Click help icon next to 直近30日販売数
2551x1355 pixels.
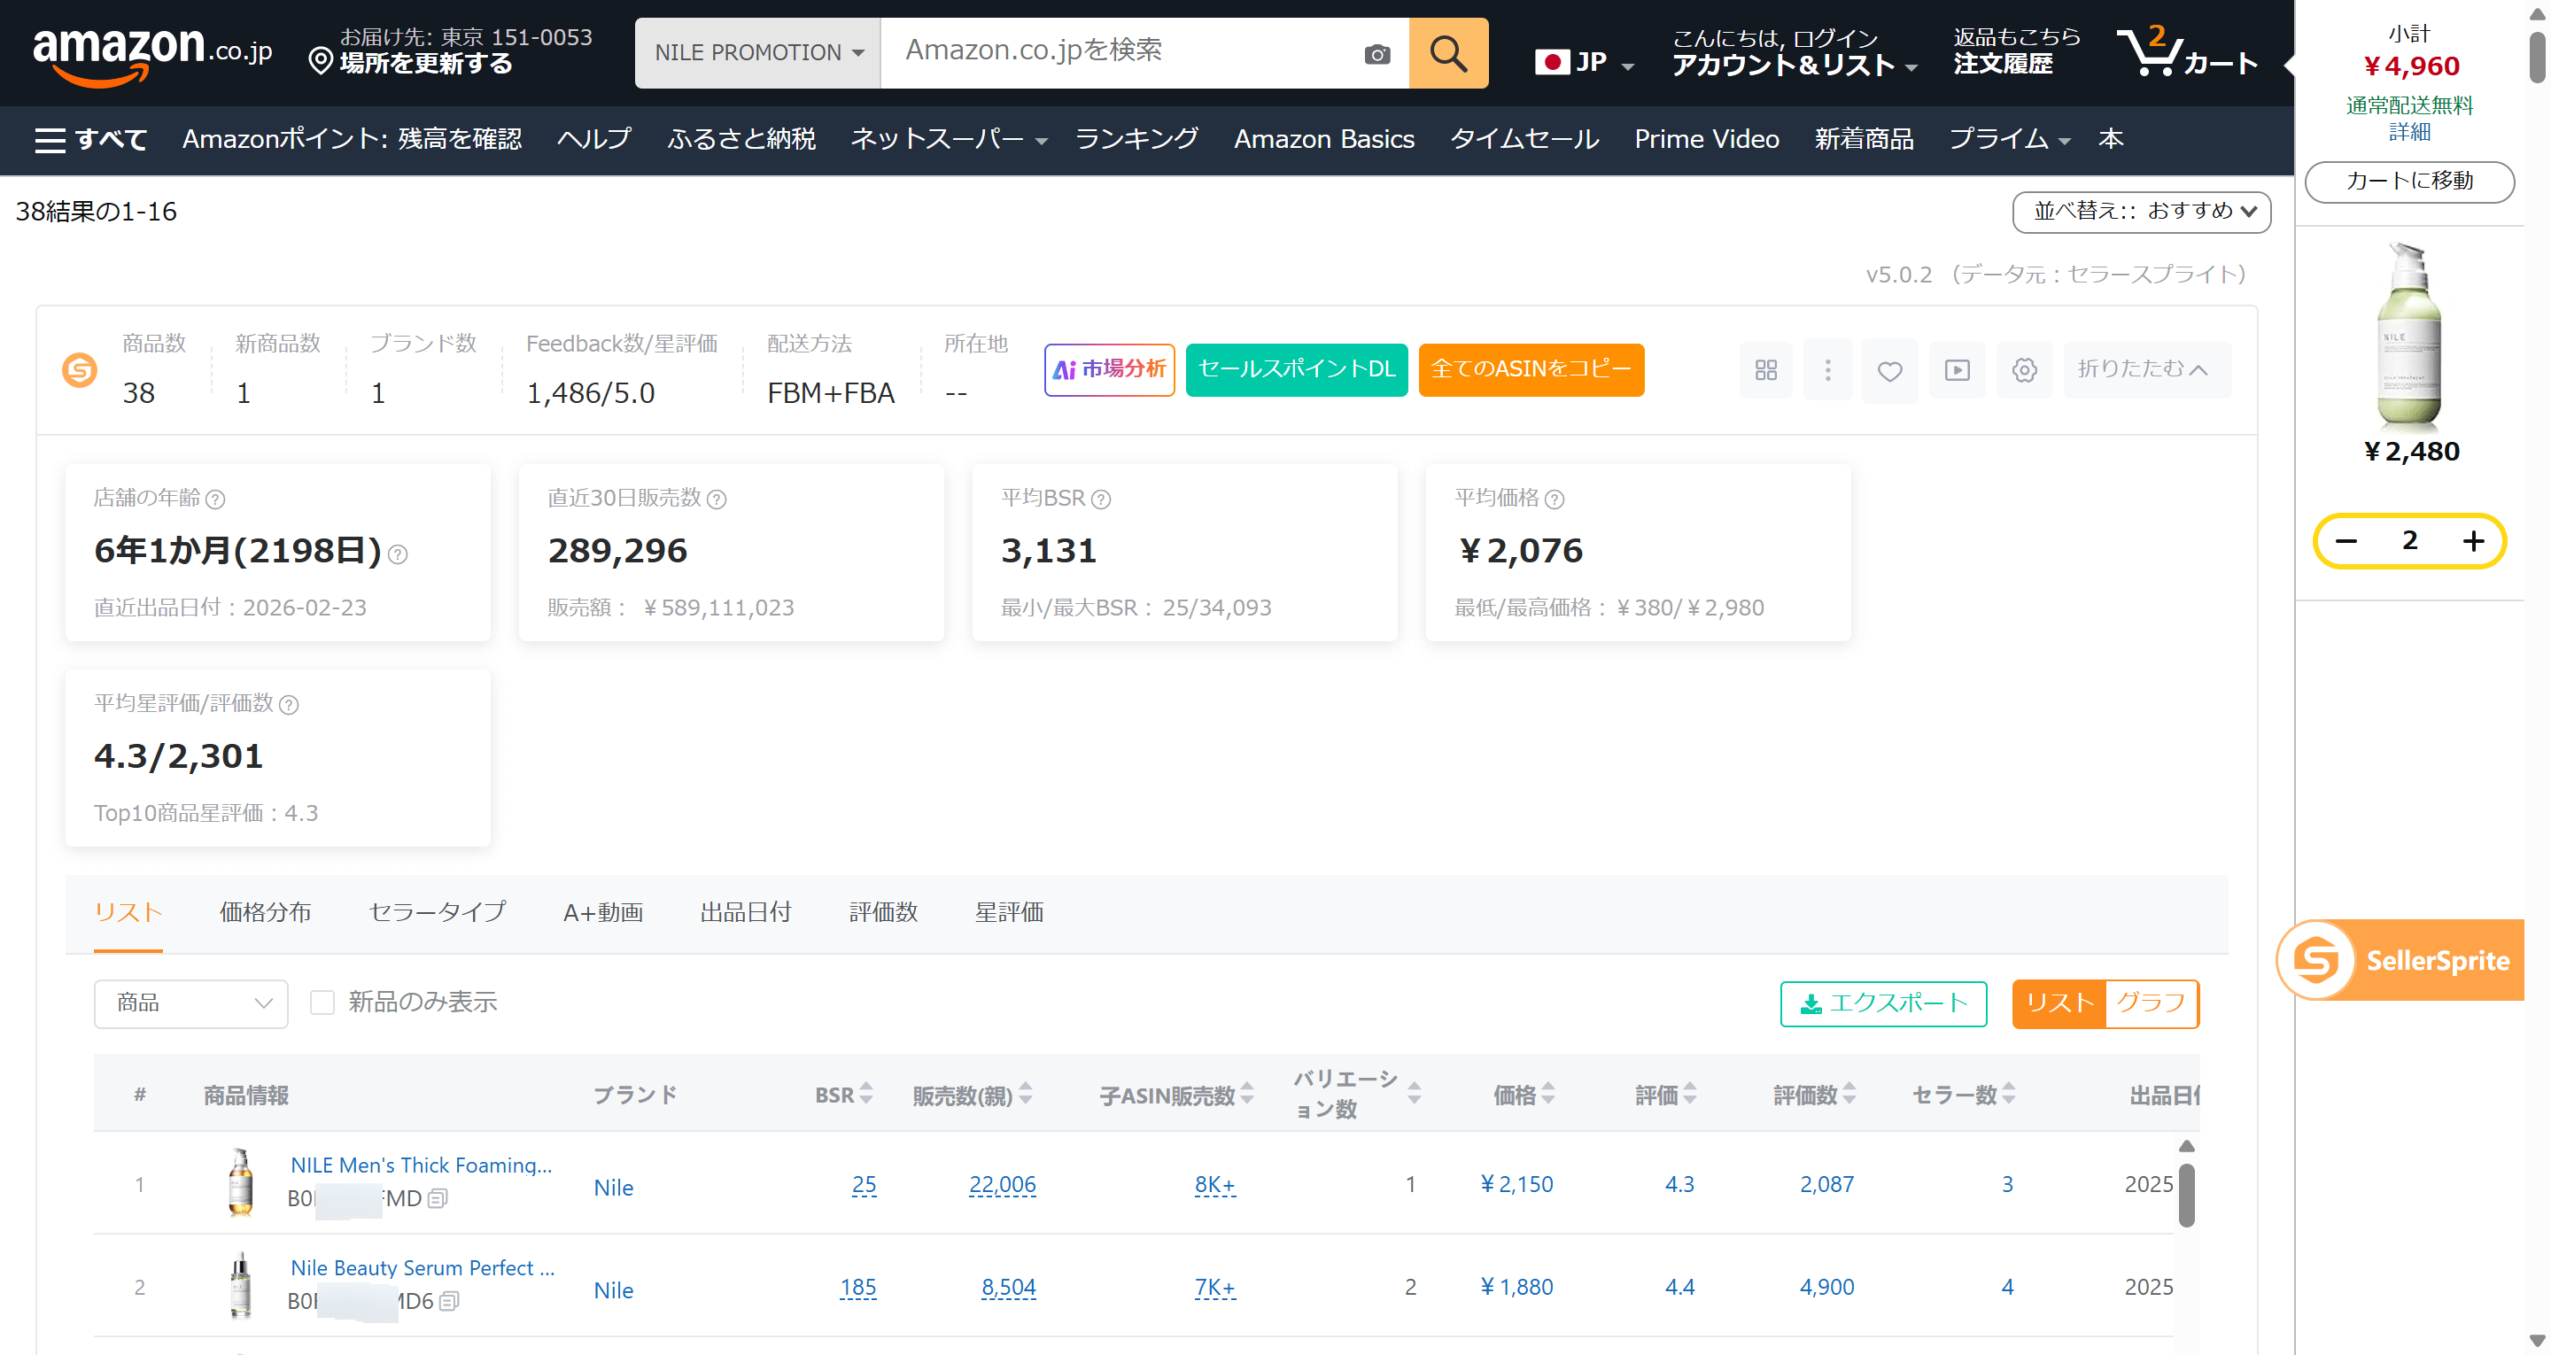pos(716,499)
